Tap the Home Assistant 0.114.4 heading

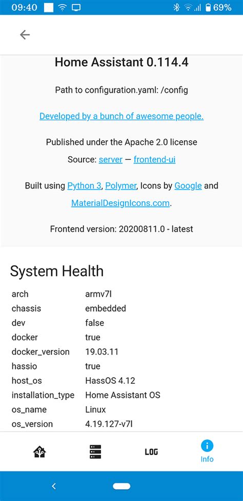pos(121,62)
